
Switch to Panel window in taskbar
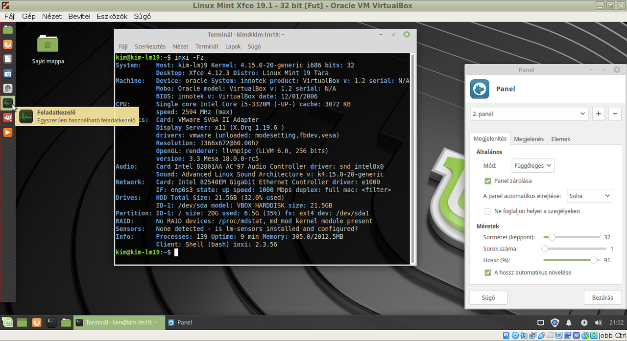(179, 322)
